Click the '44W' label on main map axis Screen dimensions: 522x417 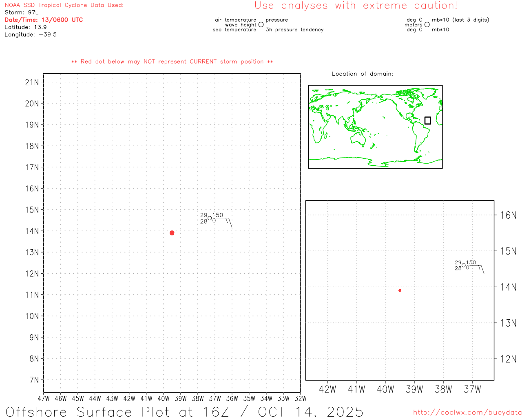pos(95,399)
